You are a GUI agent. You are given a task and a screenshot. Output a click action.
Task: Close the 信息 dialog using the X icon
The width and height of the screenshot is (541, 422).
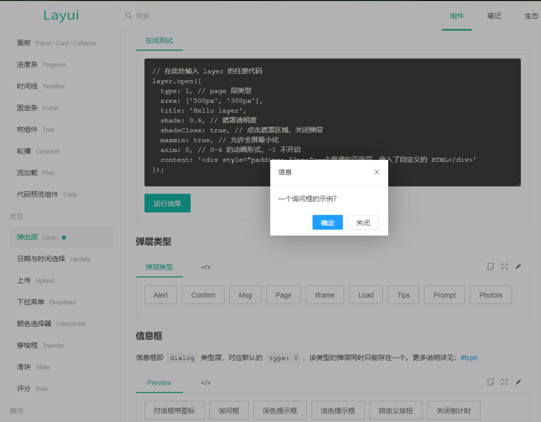(377, 172)
